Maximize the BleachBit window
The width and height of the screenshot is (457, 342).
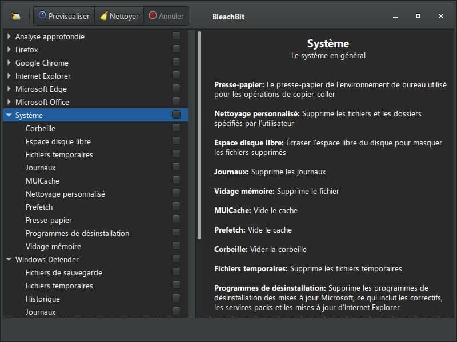click(x=418, y=16)
